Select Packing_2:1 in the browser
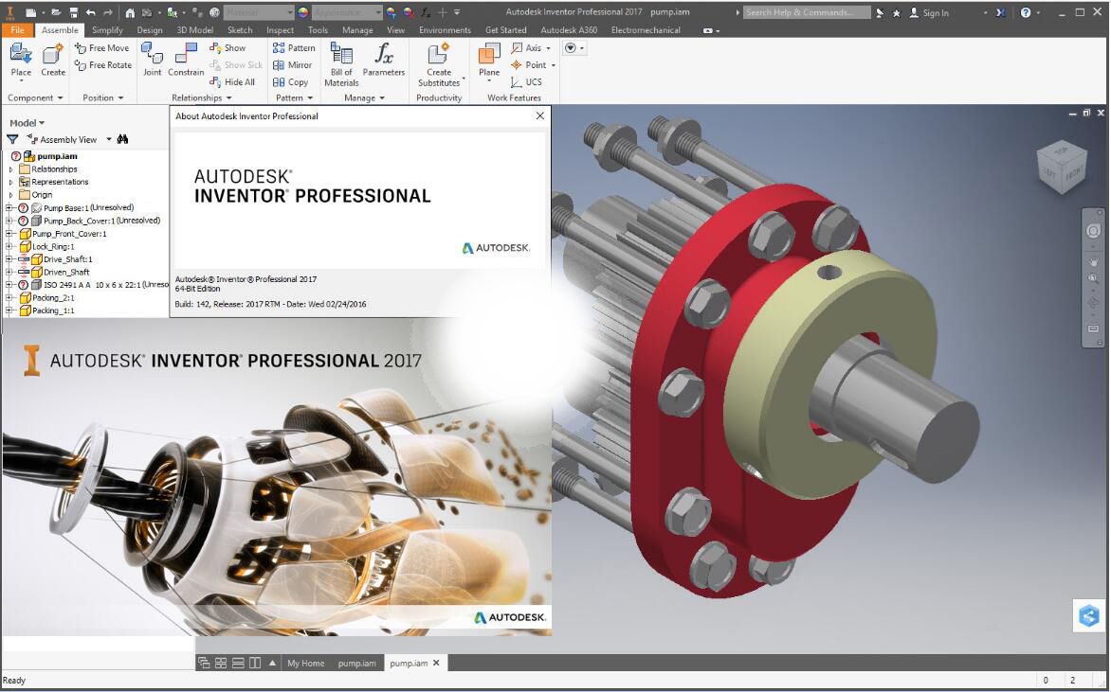Screen dimensions: 1111x692 click(53, 298)
